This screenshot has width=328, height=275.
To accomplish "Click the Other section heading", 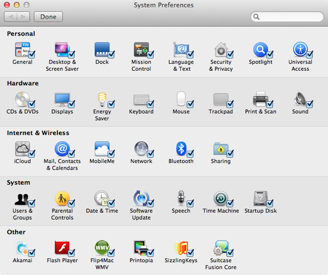I will [16, 232].
